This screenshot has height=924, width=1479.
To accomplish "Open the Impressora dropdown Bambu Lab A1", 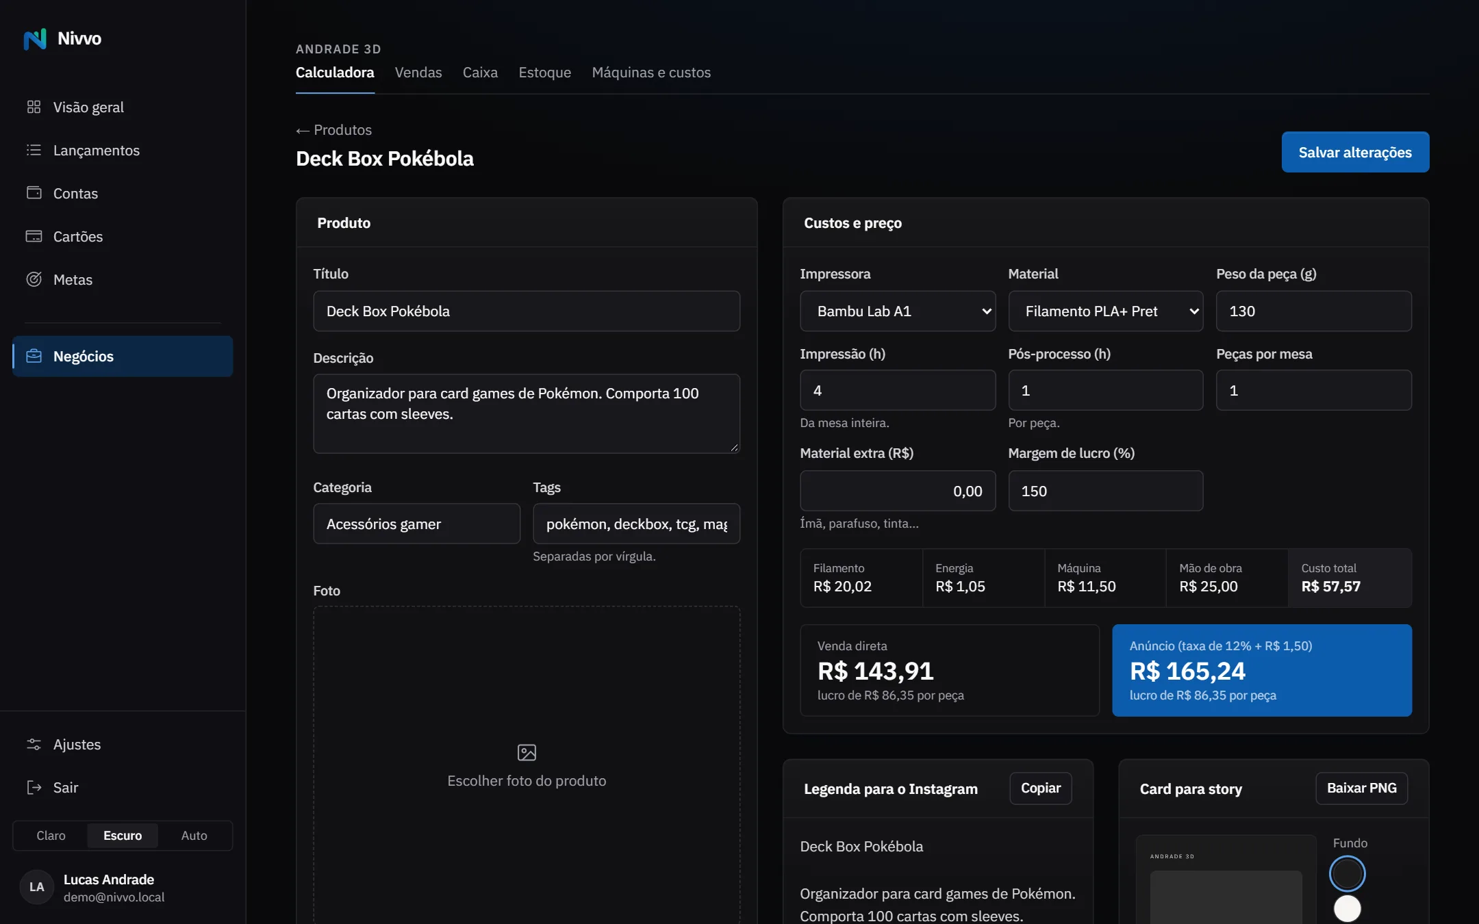I will tap(897, 311).
